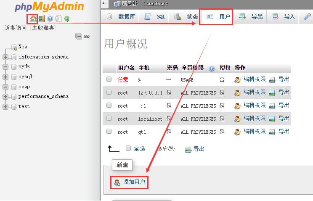Viewport: 313px width, 201px height.
Task: Click the green reload navigation icon
Action: (x=67, y=19)
